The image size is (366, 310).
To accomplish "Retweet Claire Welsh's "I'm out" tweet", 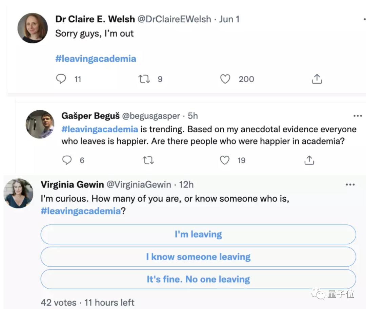I will (144, 79).
